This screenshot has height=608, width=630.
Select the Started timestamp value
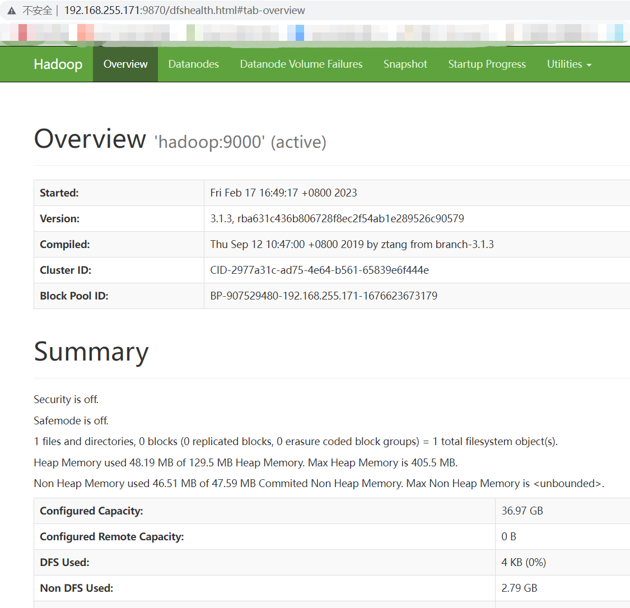[x=283, y=193]
